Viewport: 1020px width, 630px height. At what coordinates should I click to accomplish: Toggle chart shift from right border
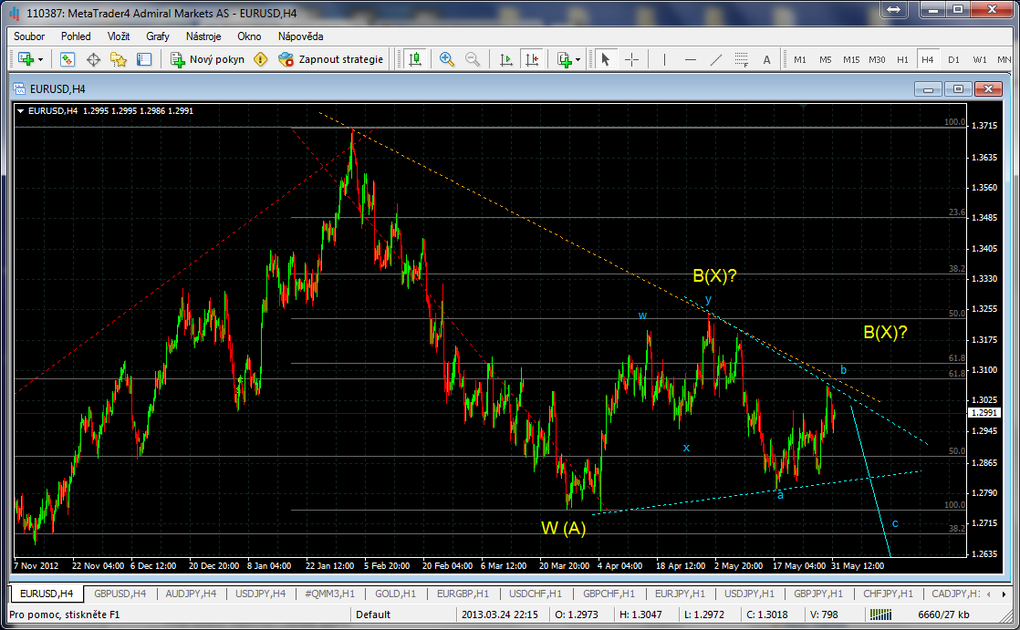pos(532,59)
